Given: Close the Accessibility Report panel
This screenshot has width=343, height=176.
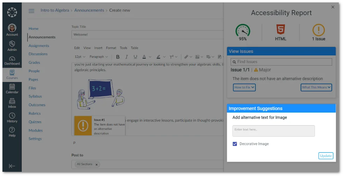Looking at the screenshot, I should [x=332, y=7].
